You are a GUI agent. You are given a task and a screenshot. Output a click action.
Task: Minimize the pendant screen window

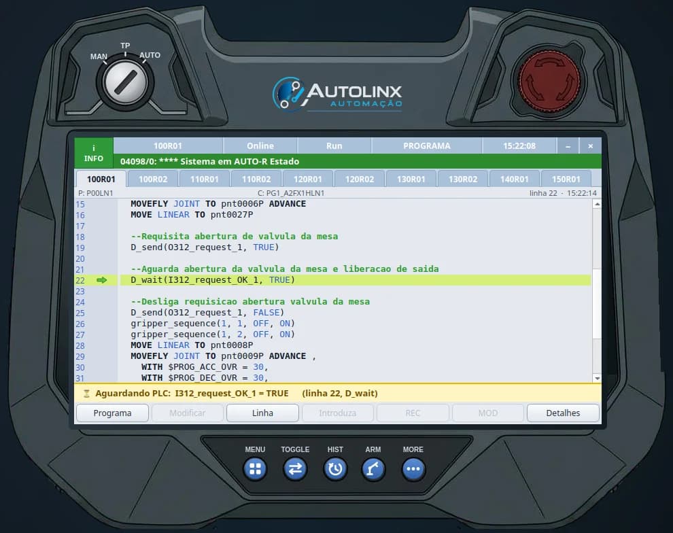(568, 146)
